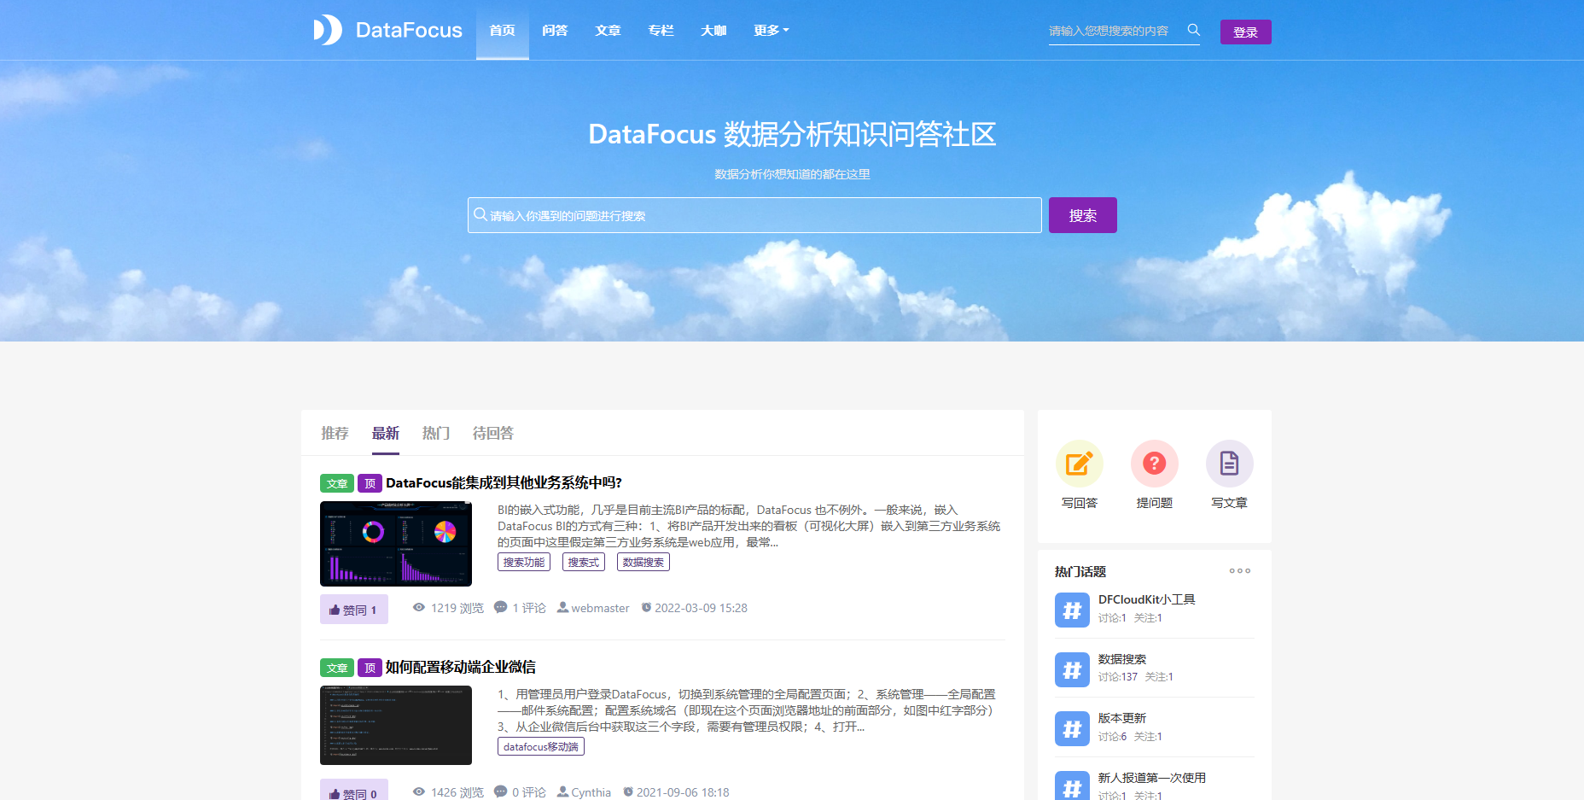1584x800 pixels.
Task: Click the 搜索式 tag
Action: pyautogui.click(x=584, y=562)
